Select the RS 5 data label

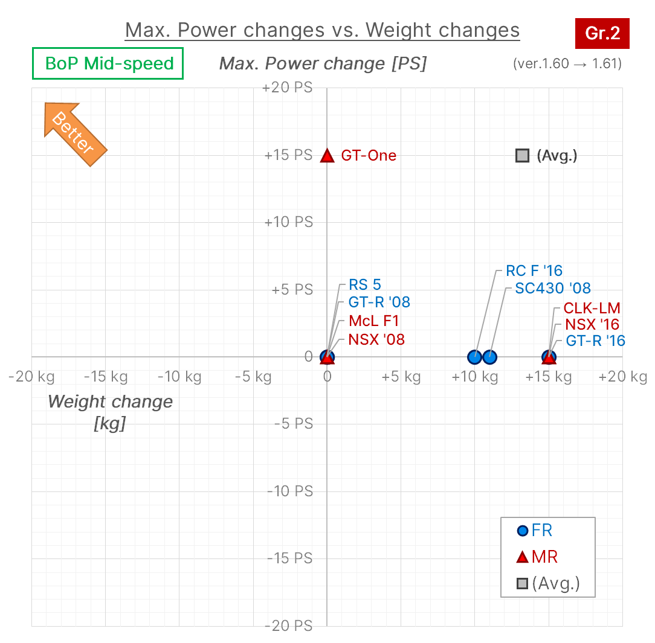pyautogui.click(x=365, y=284)
